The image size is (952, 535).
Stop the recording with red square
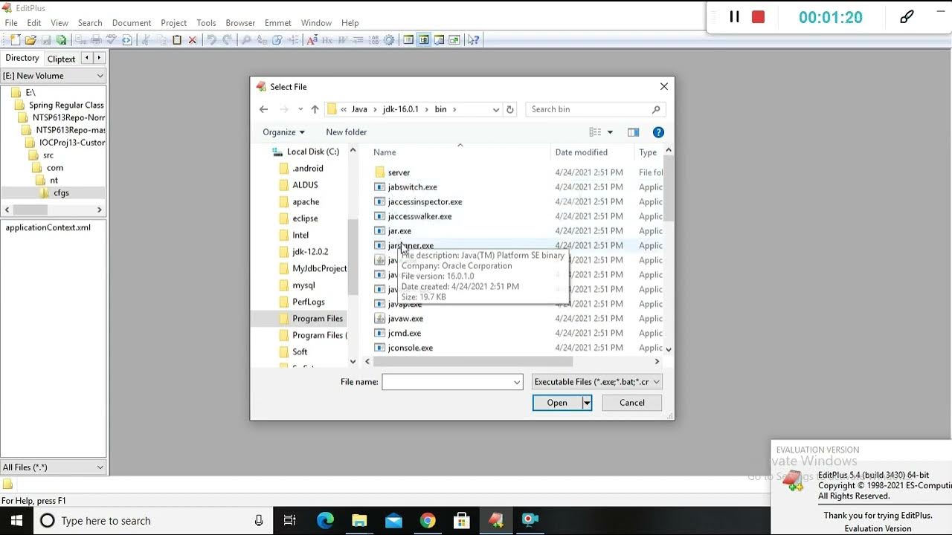758,17
